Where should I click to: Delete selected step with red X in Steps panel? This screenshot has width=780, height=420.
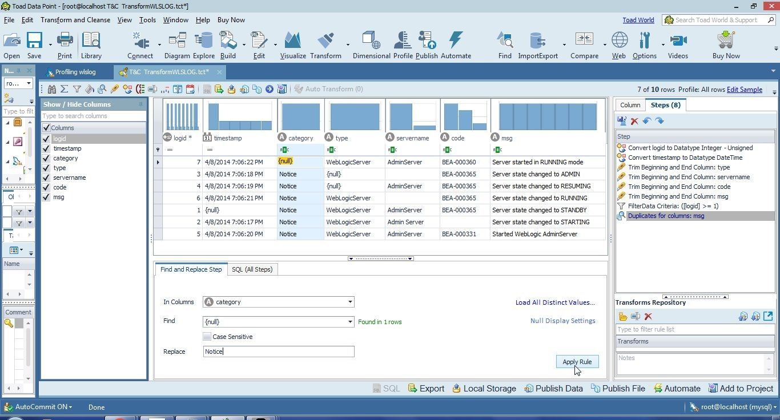(634, 121)
